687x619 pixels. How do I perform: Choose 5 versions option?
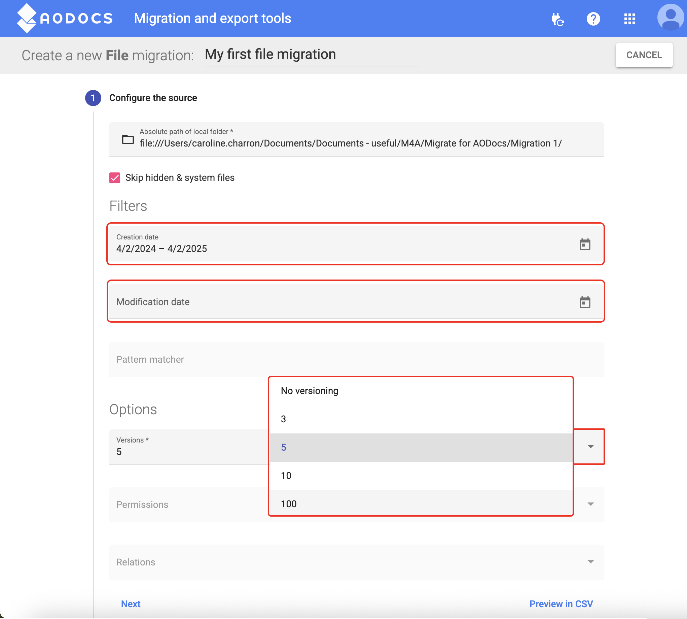[421, 447]
